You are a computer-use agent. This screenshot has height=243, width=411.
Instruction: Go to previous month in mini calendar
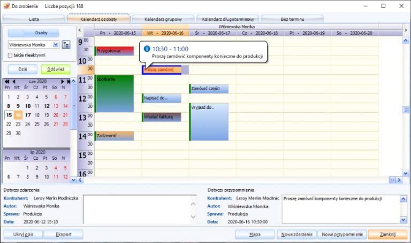point(13,81)
